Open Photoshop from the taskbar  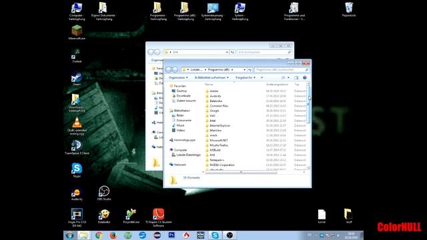point(171,235)
